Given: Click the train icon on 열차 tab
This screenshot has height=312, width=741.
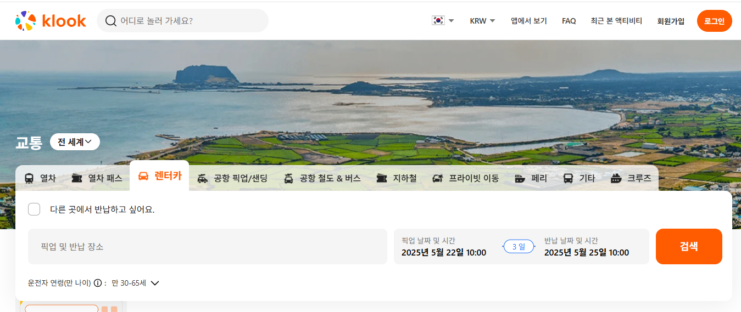Looking at the screenshot, I should (29, 178).
